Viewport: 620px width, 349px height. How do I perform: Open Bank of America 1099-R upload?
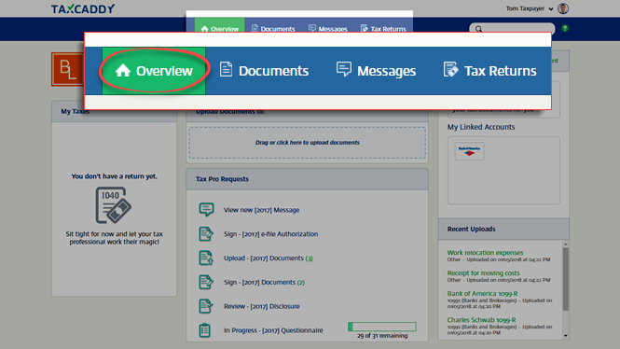pos(482,294)
